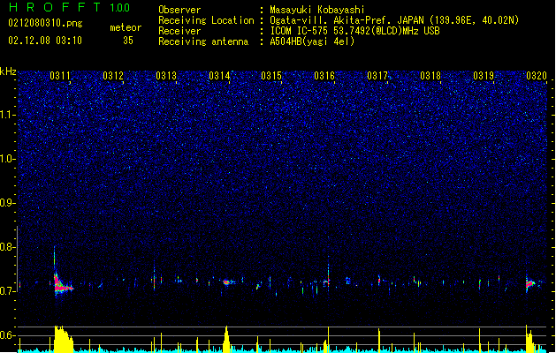The height and width of the screenshot is (353, 556).
Task: Click the 1.1 kHz axis label
Action: [7, 115]
